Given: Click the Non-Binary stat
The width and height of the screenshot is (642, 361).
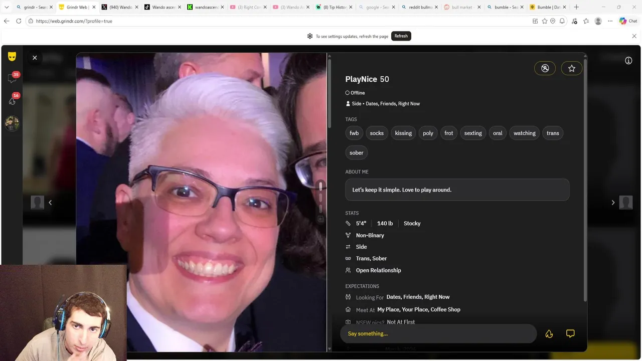Looking at the screenshot, I should [370, 235].
